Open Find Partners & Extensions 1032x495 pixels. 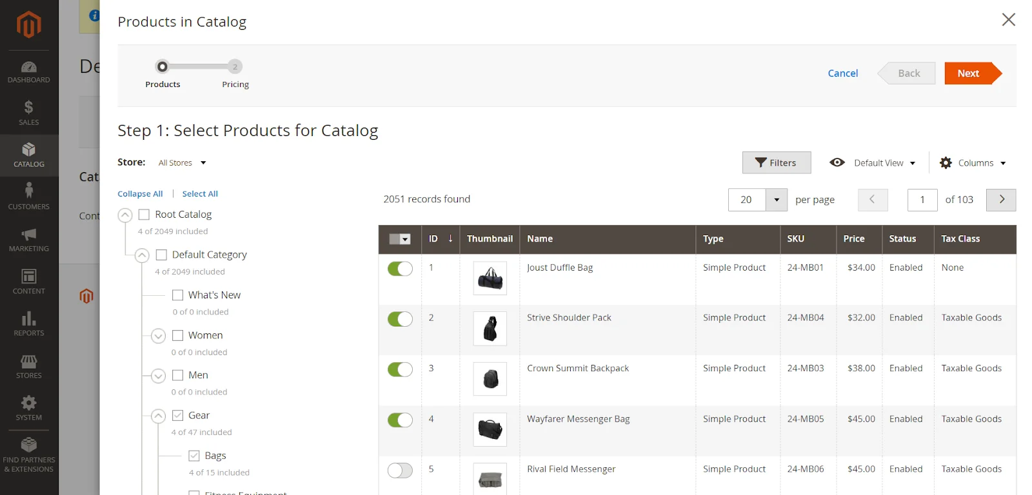coord(29,455)
